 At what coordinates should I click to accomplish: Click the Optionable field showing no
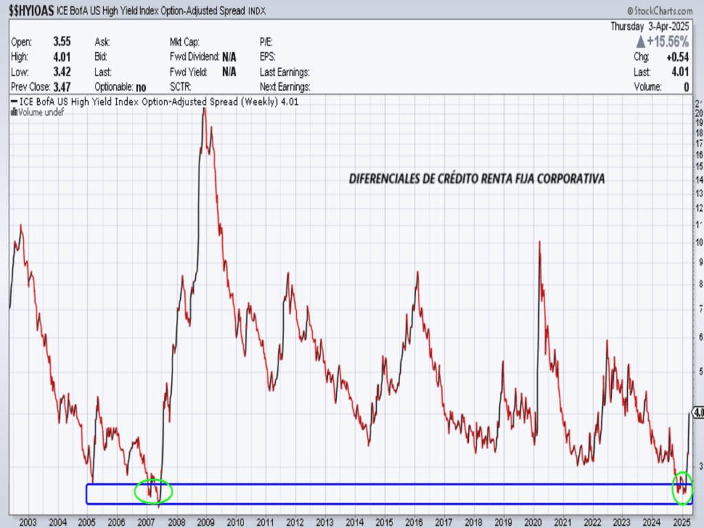tap(141, 87)
